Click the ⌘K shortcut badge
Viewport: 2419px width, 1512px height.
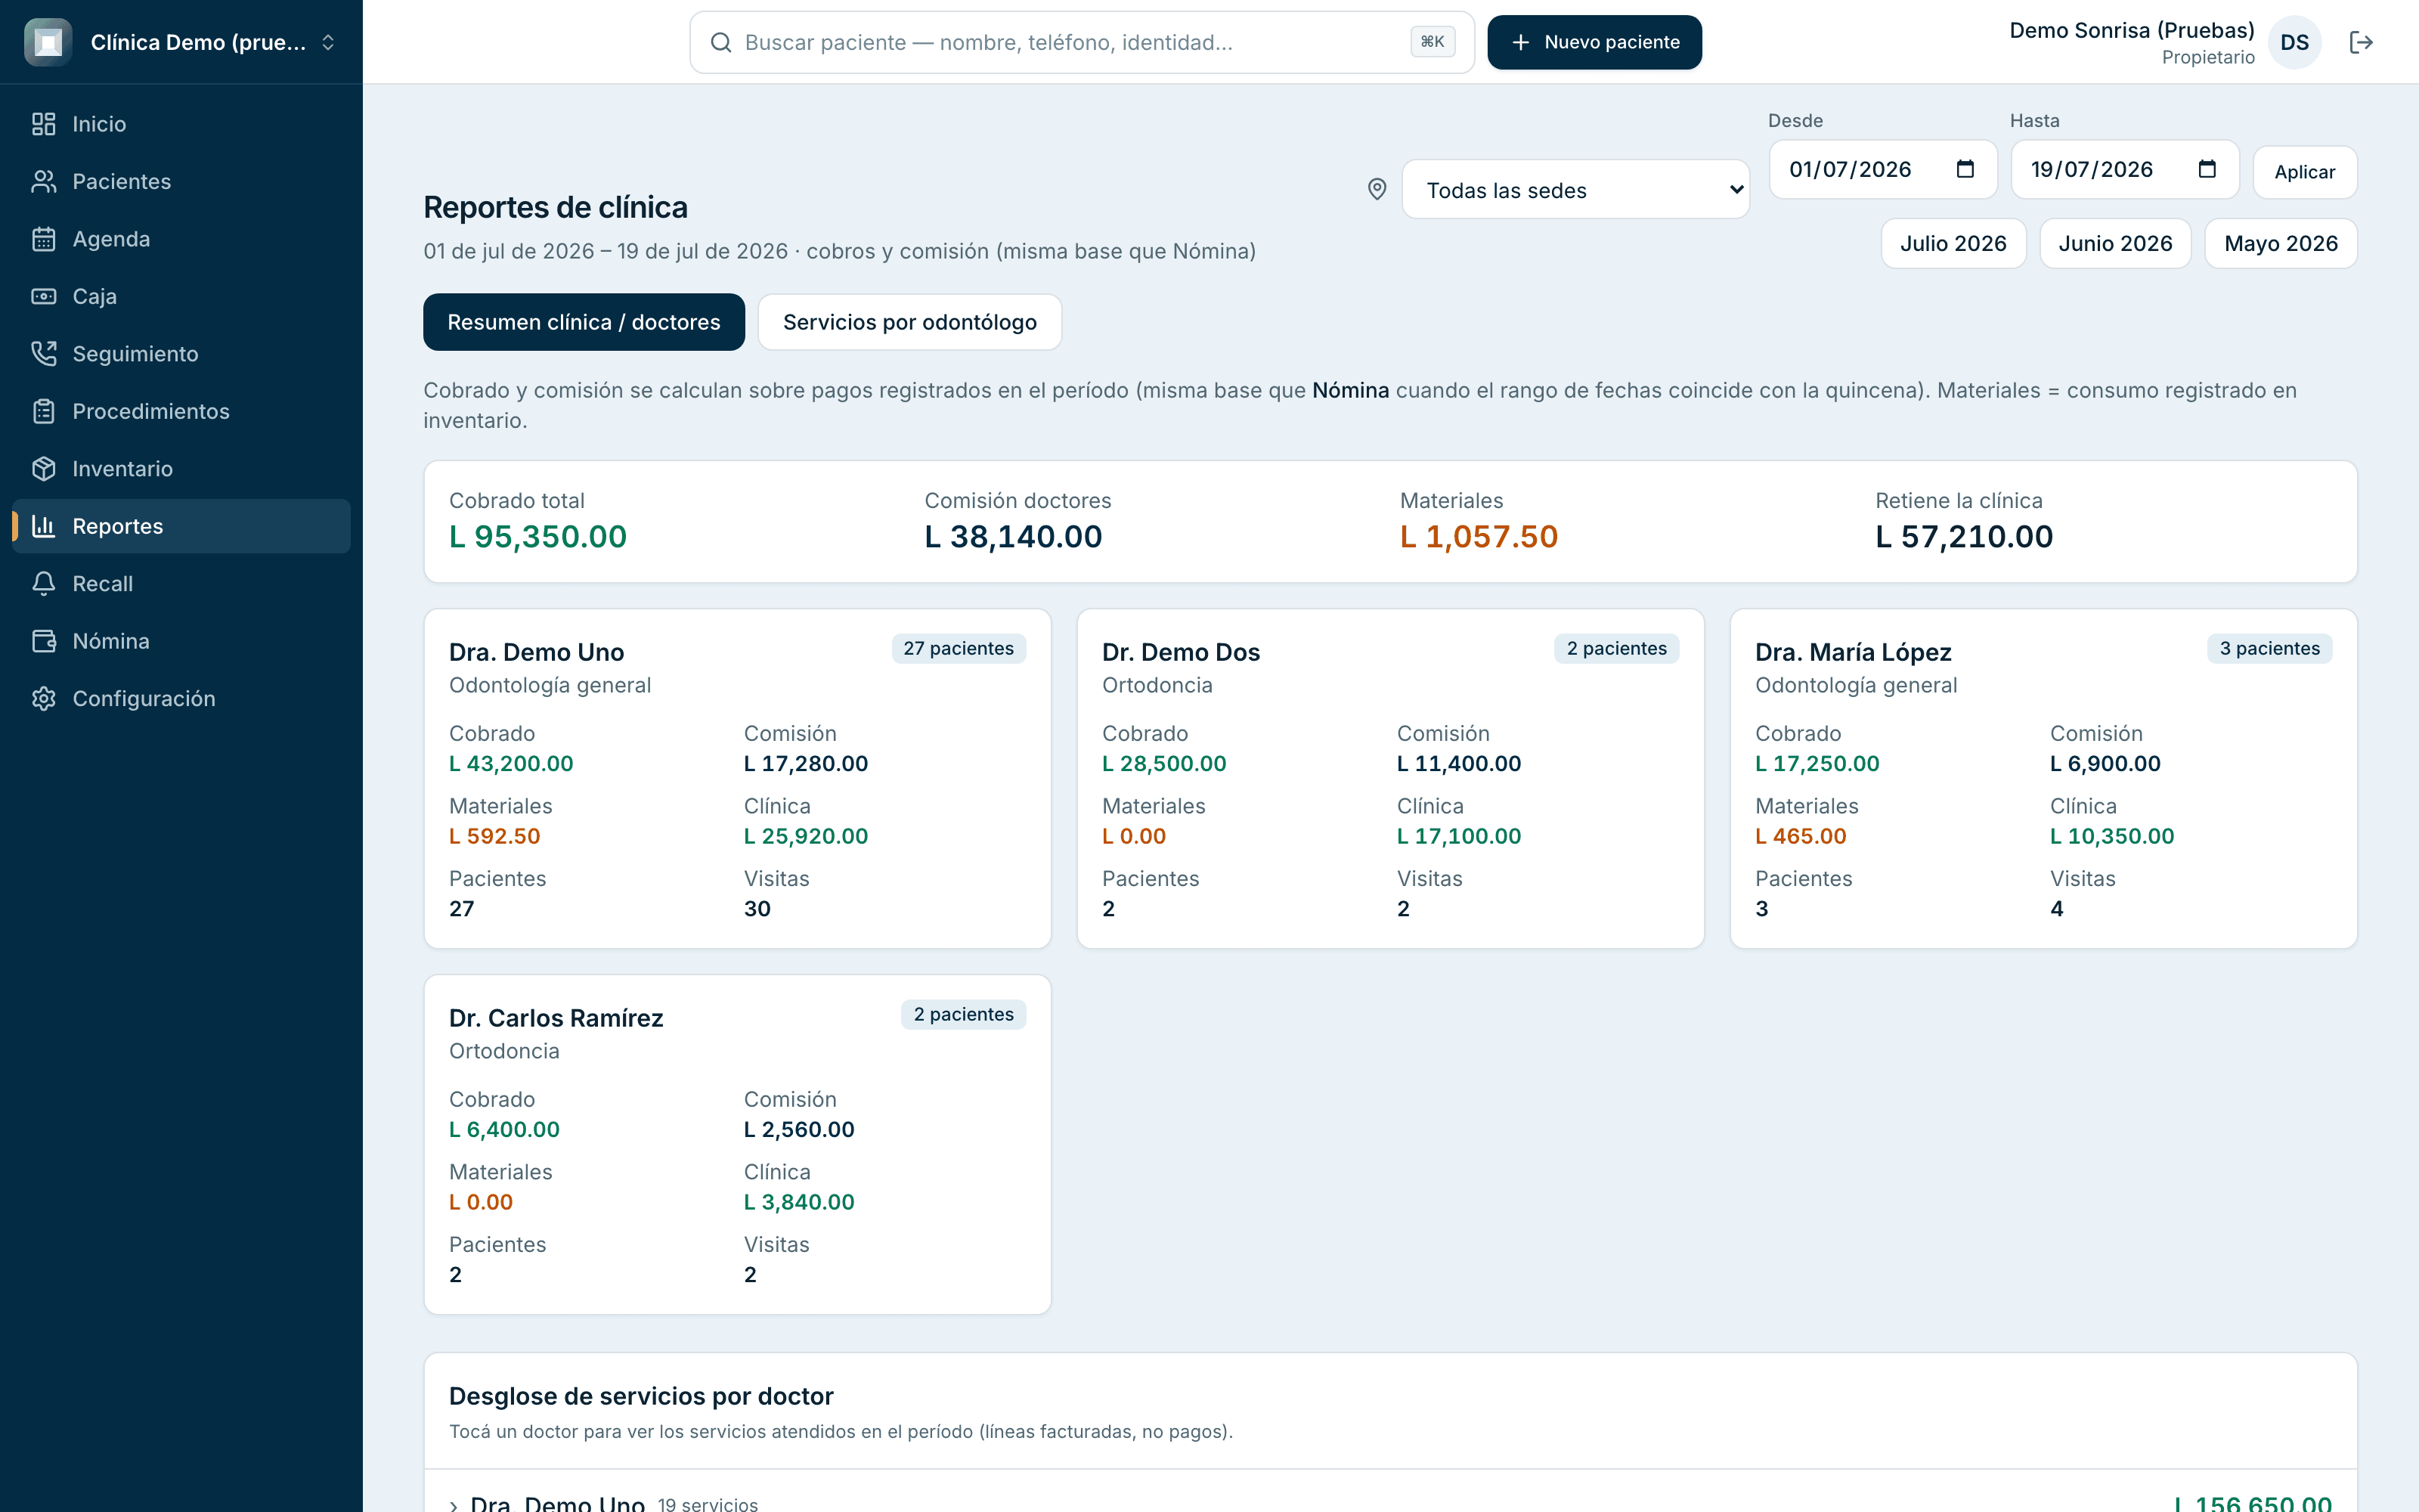tap(1433, 42)
